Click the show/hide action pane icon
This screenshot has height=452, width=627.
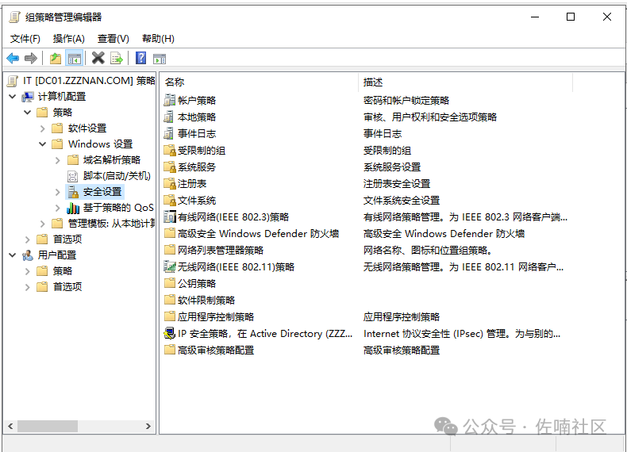coord(160,59)
